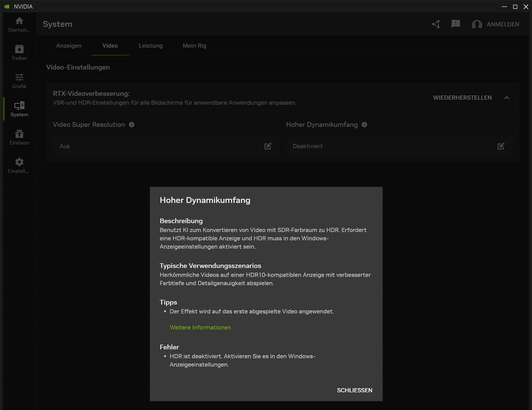Click the 'Deaktiviert' value text
This screenshot has width=532, height=410.
click(308, 146)
